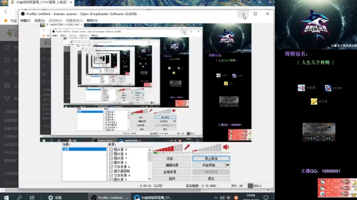Click the 退出 button

point(211,179)
